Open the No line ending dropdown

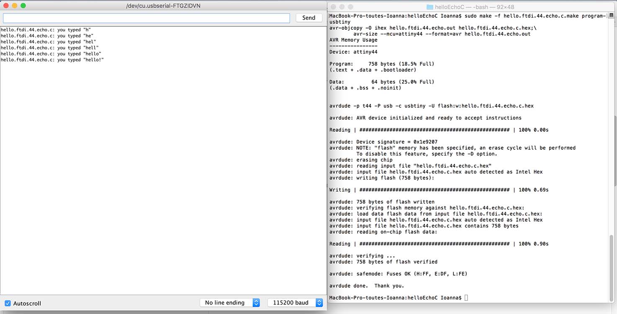point(230,303)
